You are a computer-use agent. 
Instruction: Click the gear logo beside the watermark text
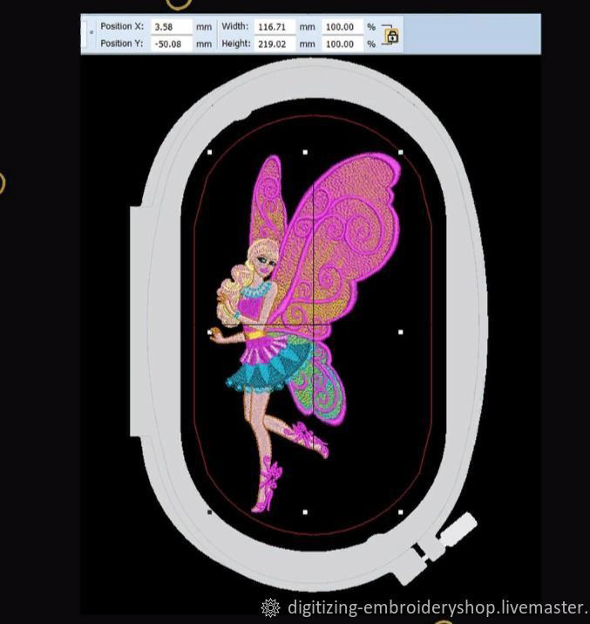271,607
